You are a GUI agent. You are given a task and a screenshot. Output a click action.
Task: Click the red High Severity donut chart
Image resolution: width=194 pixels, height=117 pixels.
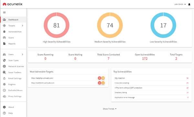(57, 25)
